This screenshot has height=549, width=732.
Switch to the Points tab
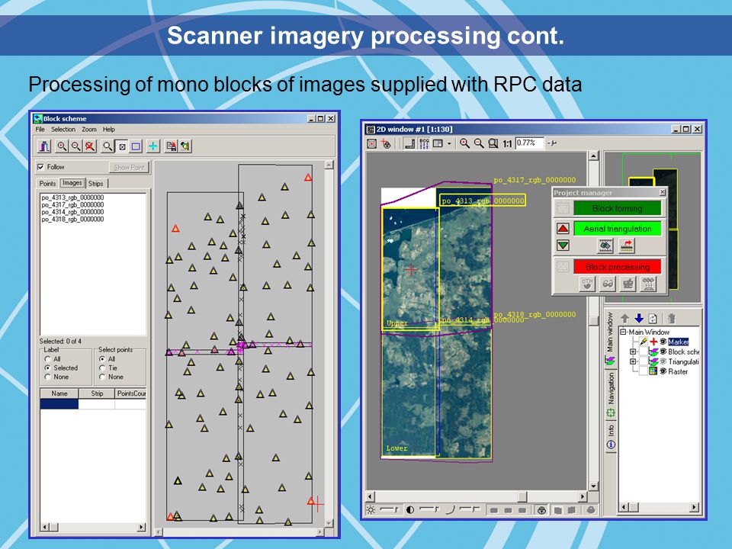click(x=47, y=184)
